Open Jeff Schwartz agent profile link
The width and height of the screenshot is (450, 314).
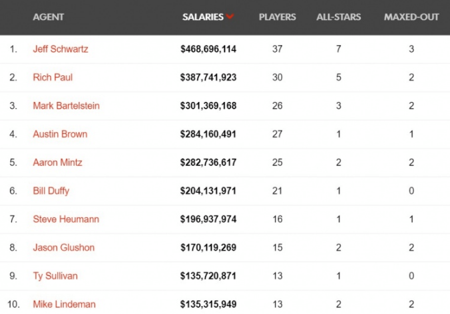point(61,49)
